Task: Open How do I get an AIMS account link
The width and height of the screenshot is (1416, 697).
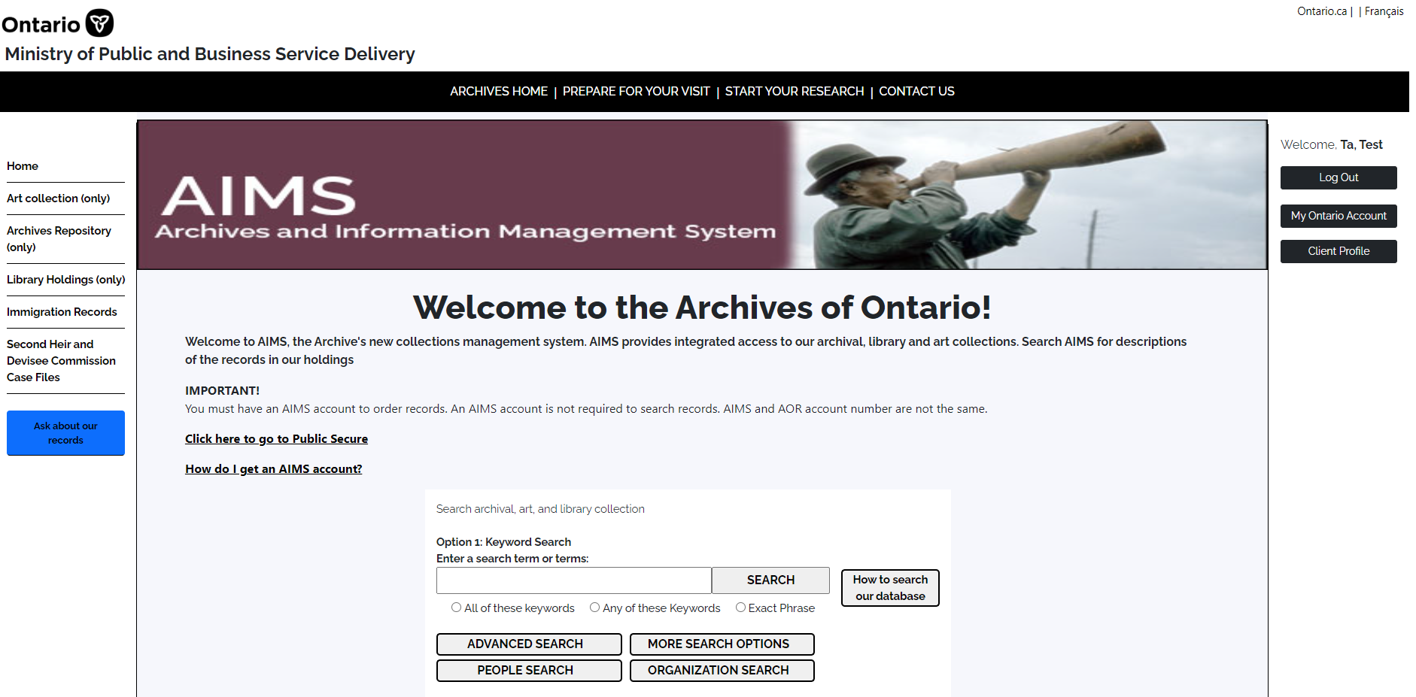Action: pos(273,469)
